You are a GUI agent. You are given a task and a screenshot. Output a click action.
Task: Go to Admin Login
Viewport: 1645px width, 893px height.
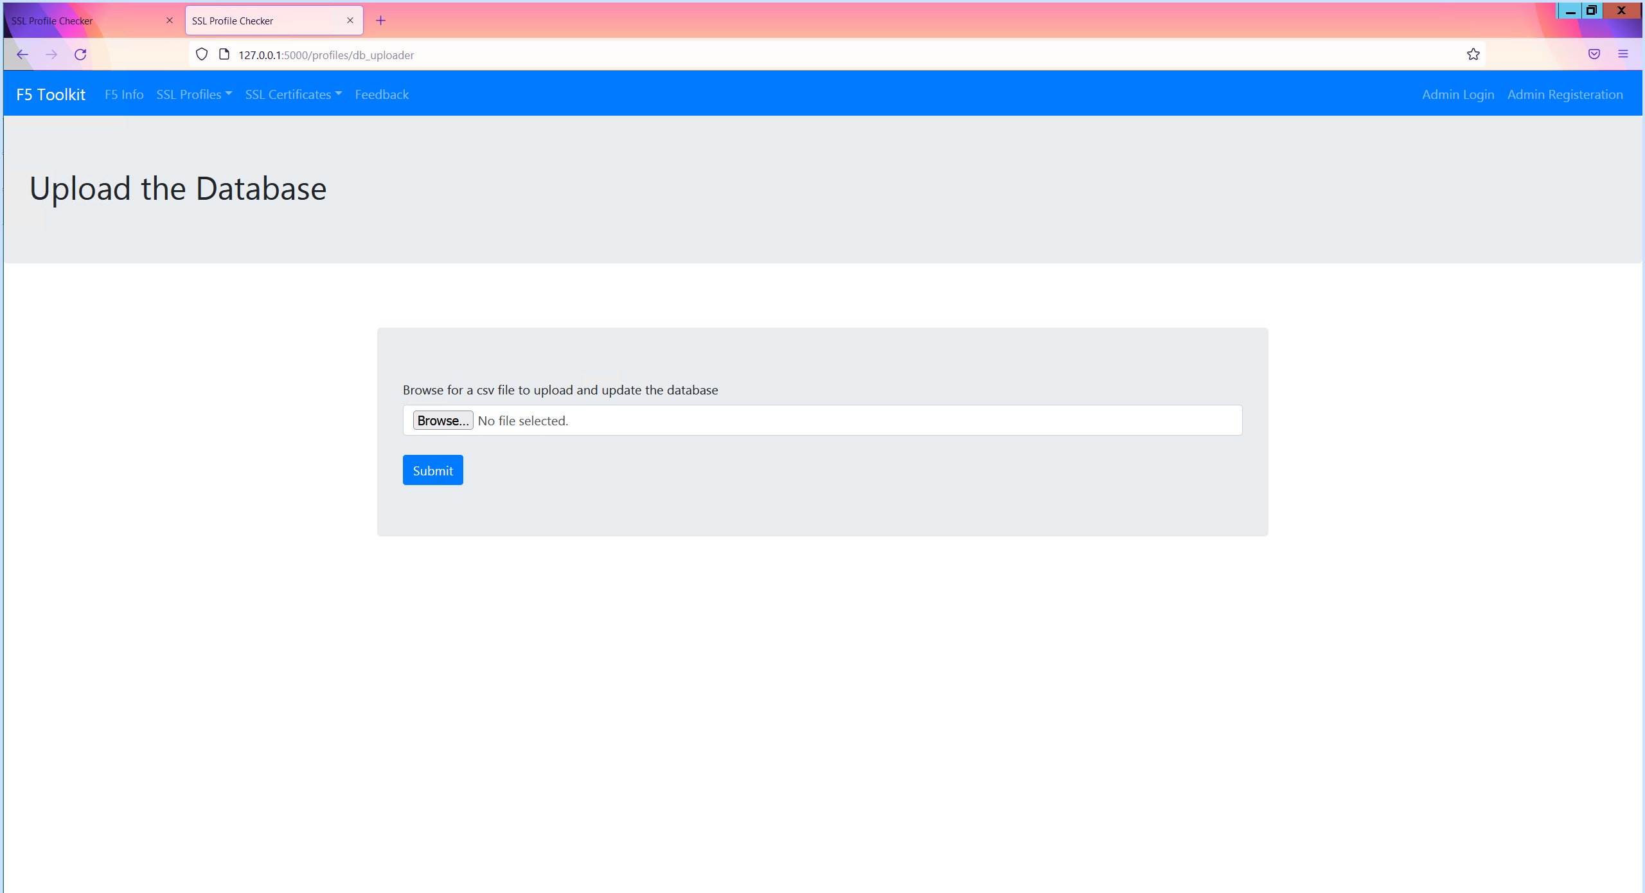[x=1458, y=94]
